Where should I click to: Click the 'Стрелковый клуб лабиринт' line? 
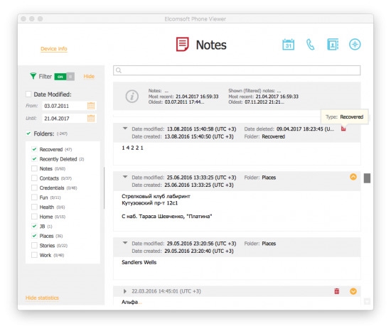pyautogui.click(x=156, y=196)
